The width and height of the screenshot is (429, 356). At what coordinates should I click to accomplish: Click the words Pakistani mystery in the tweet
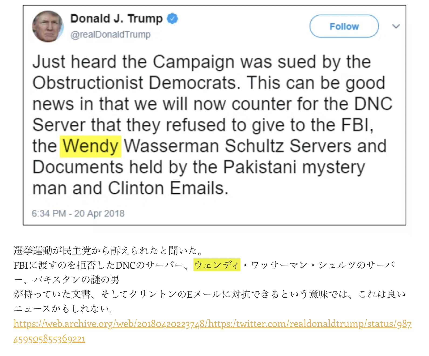(x=294, y=167)
